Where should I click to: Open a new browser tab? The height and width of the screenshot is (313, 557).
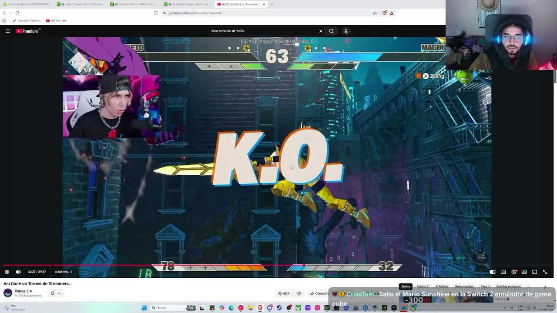point(272,4)
